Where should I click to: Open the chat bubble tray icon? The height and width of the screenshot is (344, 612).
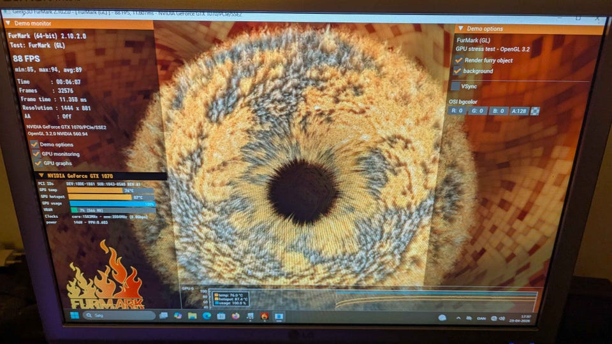point(442,318)
